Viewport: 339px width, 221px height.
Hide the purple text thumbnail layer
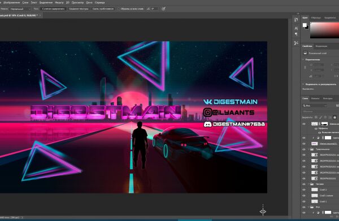point(304,144)
